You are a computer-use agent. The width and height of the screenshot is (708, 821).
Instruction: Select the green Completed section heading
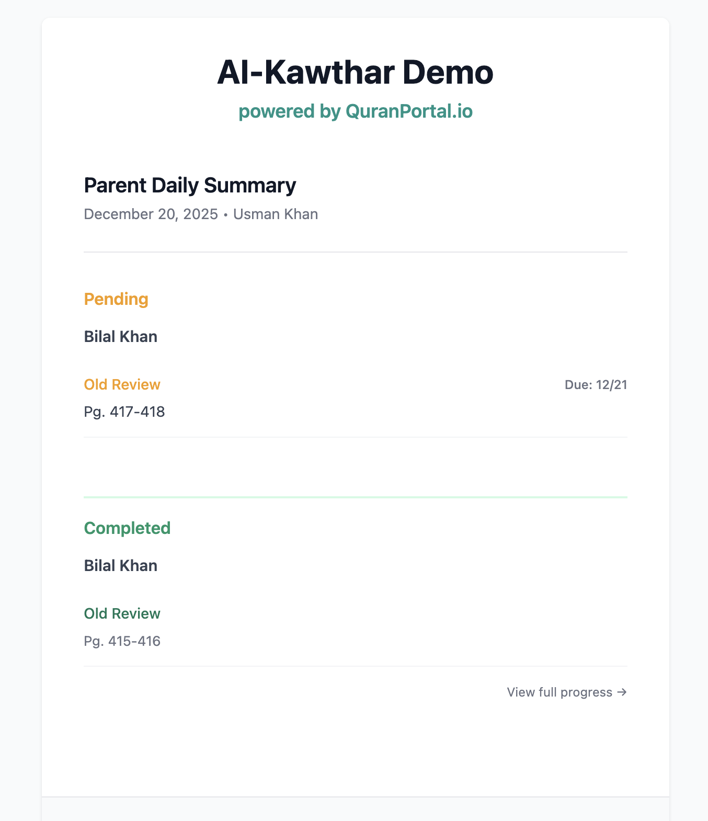127,528
